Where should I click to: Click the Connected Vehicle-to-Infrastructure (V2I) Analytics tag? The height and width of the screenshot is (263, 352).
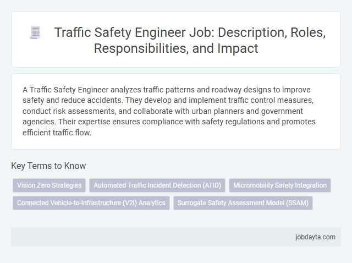[x=91, y=203]
